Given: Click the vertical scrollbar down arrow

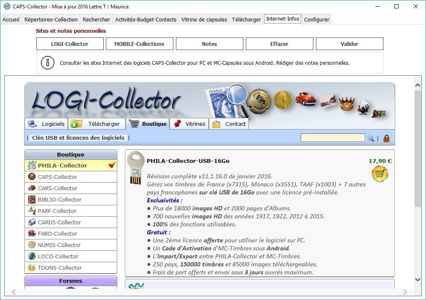Looking at the screenshot, I should click(418, 279).
